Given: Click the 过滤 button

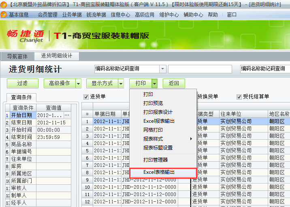Looking at the screenshot, I should click(x=23, y=83).
